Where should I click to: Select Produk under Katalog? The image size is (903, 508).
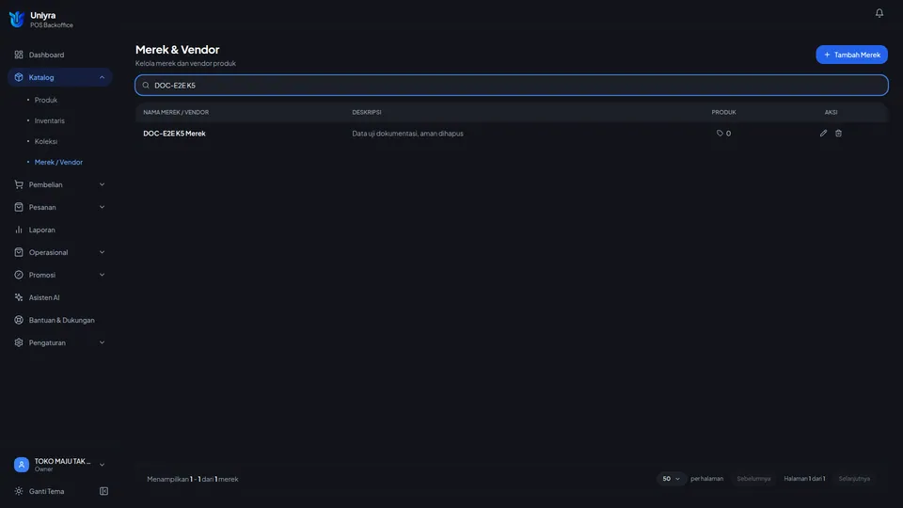click(45, 101)
